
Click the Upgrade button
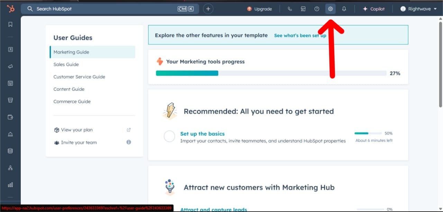(x=260, y=9)
